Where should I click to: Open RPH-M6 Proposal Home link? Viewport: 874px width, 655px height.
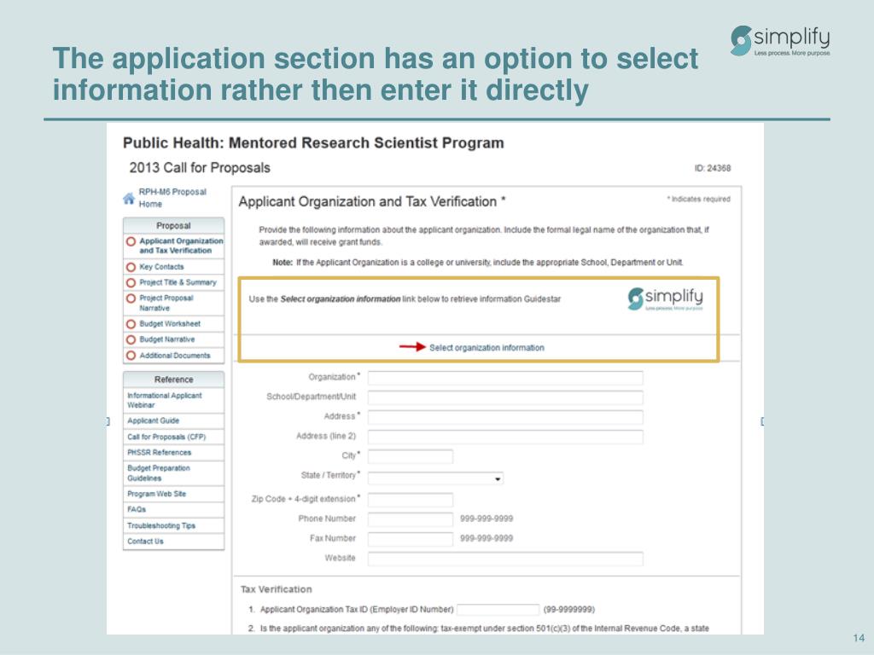coord(172,198)
